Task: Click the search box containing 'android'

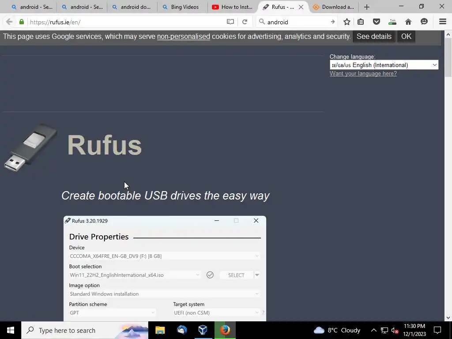Action: [297, 22]
